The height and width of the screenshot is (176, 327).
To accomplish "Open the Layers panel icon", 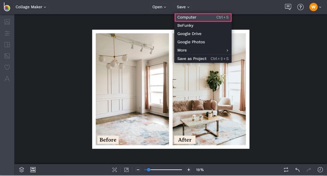I will point(21,170).
